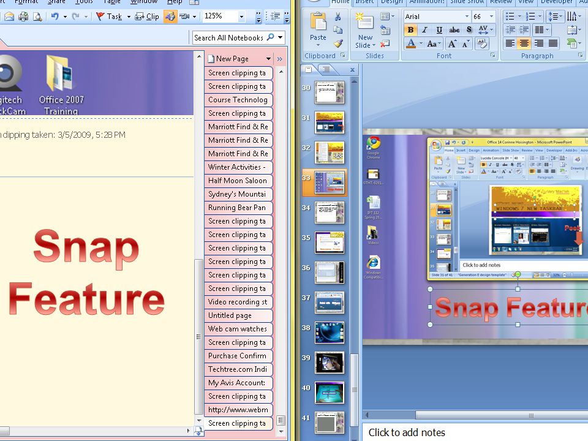Viewport: 588px width, 441px height.
Task: Toggle Align Text Left
Action: pos(510,43)
